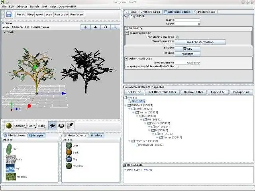Switch to the File Explorer tab

click(x=14, y=135)
